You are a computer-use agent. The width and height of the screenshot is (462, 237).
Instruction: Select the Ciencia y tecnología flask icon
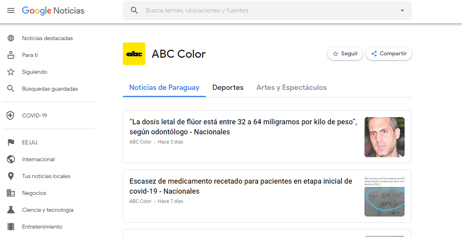click(x=11, y=210)
